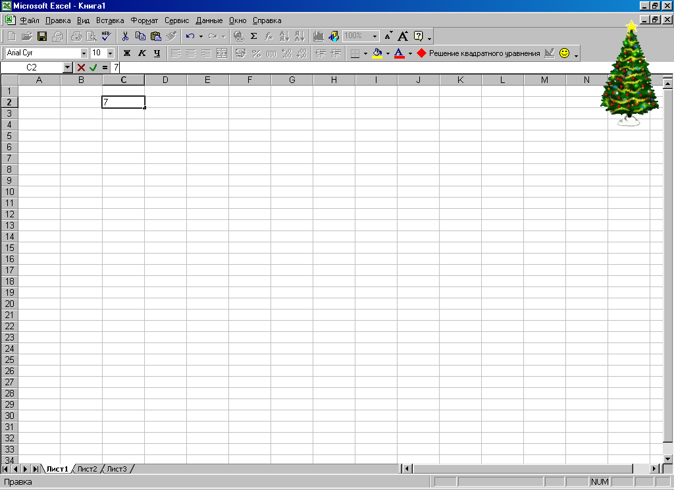Toggle underline formatting Ч
This screenshot has height=490, width=674.
tap(157, 53)
